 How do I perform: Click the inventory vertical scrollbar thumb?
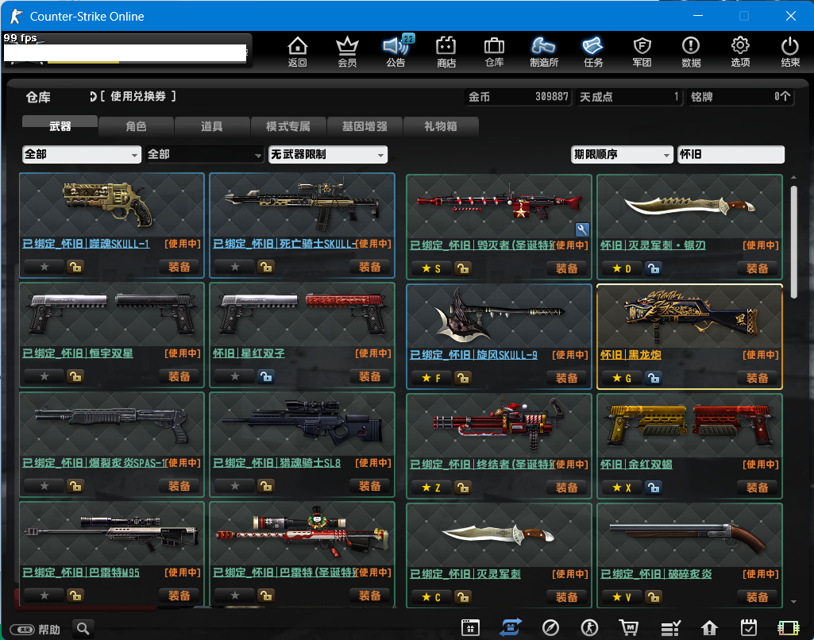point(794,242)
